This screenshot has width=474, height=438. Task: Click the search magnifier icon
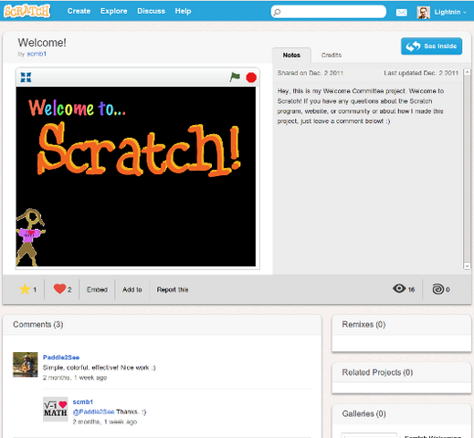click(x=277, y=12)
